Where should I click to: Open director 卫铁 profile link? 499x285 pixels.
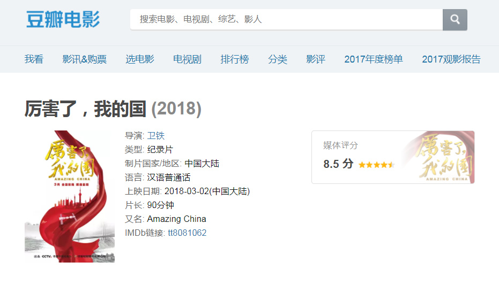tap(155, 135)
